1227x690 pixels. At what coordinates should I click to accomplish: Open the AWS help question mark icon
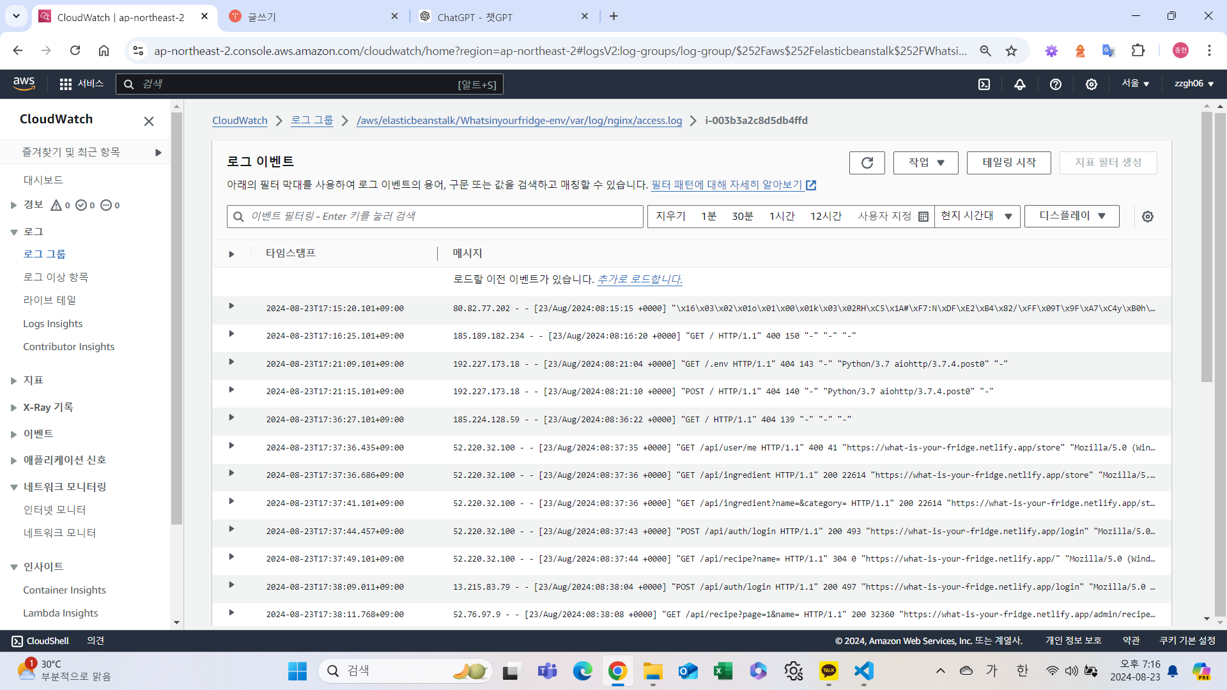click(1056, 84)
